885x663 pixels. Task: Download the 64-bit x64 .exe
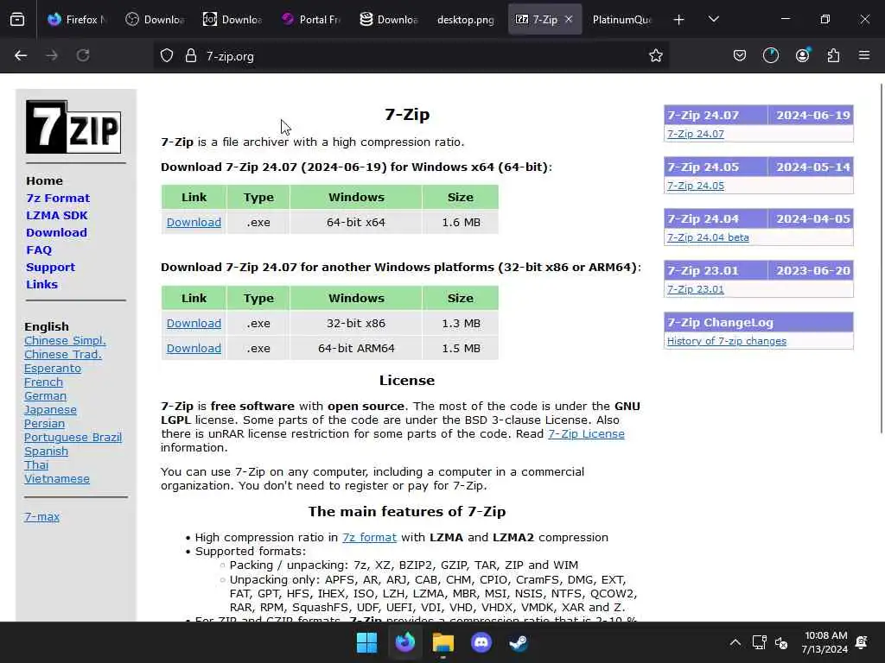click(x=194, y=222)
